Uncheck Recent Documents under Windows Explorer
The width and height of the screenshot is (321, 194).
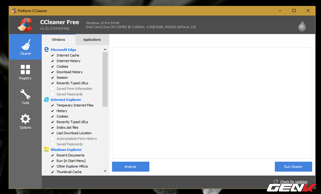[x=53, y=155]
